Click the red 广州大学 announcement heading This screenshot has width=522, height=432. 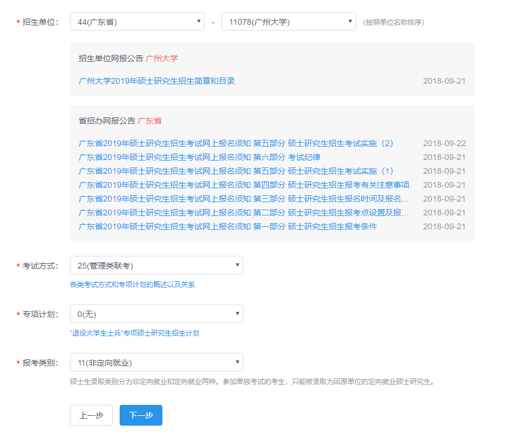(162, 58)
